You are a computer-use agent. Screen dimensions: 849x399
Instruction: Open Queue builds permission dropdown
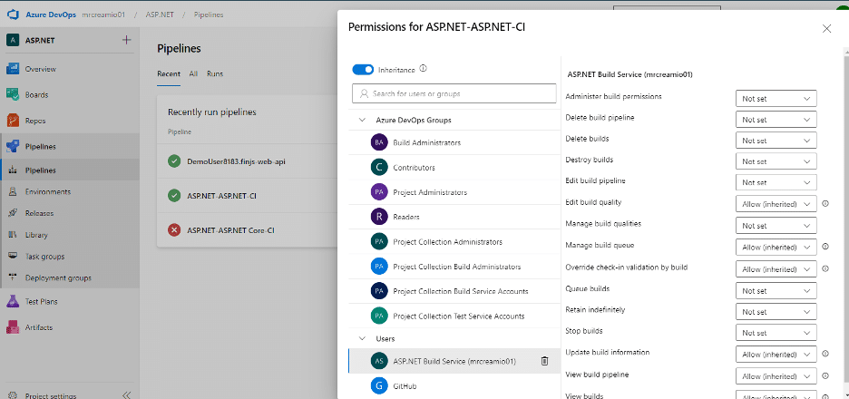[776, 291]
